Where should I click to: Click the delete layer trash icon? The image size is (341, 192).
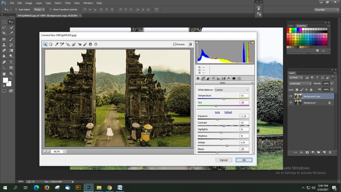click(330, 152)
